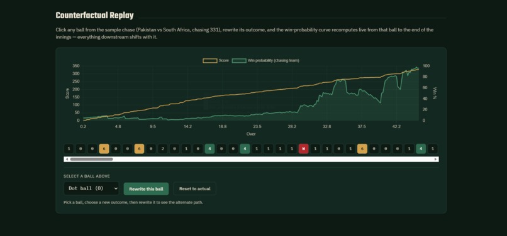Click Rewrite this ball button

tap(146, 189)
